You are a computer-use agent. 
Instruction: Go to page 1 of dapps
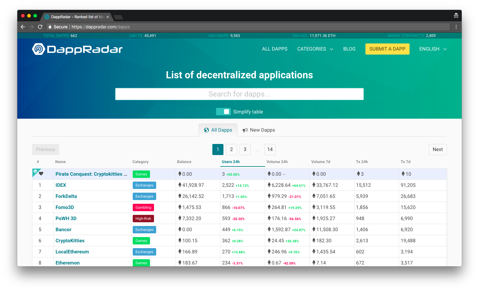pyautogui.click(x=218, y=150)
